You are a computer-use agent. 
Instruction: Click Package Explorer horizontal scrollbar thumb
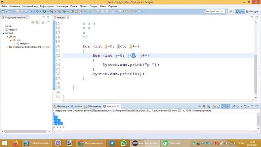[x=25, y=131]
